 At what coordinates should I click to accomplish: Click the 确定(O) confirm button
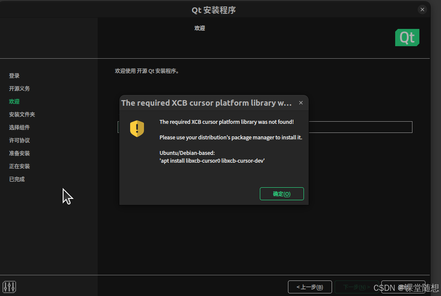point(281,194)
